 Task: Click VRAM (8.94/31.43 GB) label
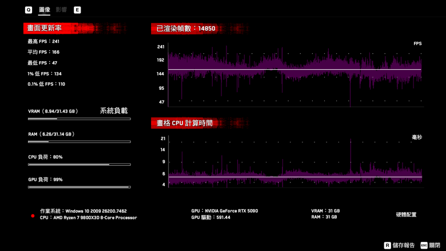pos(53,111)
